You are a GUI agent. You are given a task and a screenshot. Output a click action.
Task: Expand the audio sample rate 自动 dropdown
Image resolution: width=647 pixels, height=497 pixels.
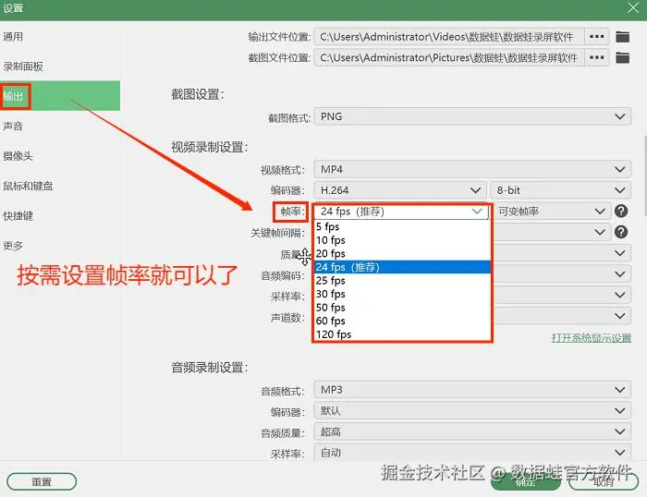coord(472,453)
